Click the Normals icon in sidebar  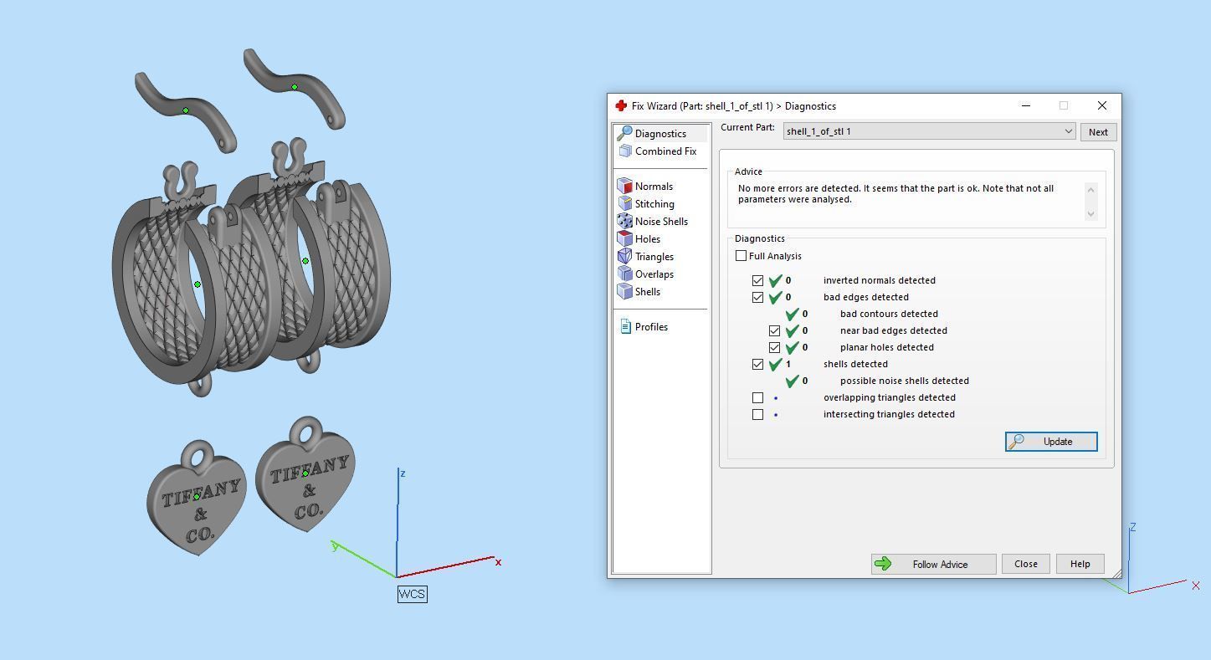pyautogui.click(x=624, y=186)
